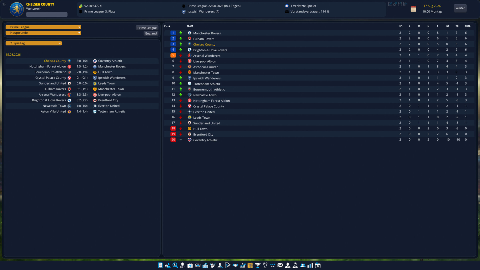Open the 2. Spieltag matchday dropdown
480x270 pixels.
34,43
